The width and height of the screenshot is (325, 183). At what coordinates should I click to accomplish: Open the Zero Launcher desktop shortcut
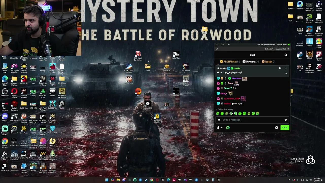[x=5, y=105]
